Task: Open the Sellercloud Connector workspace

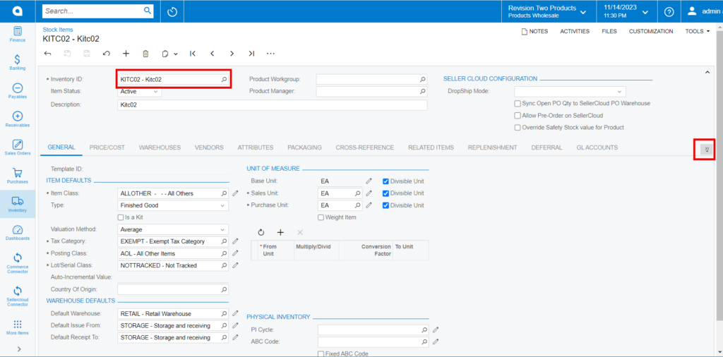Action: coord(18,296)
